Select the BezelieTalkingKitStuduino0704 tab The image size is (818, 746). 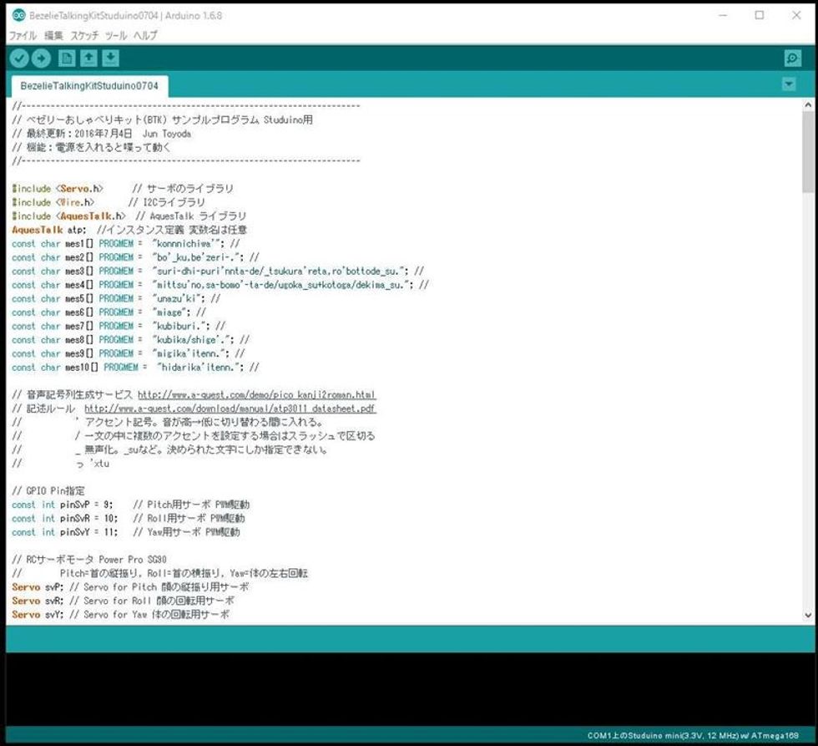[89, 86]
